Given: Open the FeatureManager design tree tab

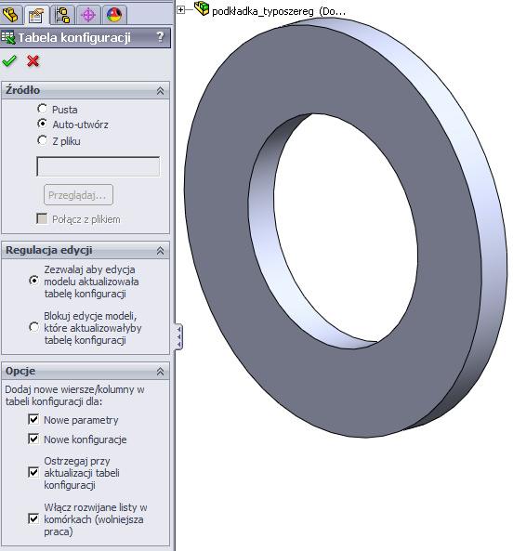Looking at the screenshot, I should (x=10, y=15).
